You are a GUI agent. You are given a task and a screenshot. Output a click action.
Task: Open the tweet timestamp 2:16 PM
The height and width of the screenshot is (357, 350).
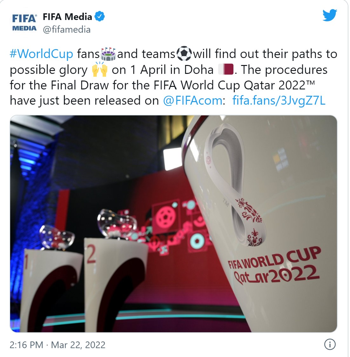pyautogui.click(x=26, y=345)
